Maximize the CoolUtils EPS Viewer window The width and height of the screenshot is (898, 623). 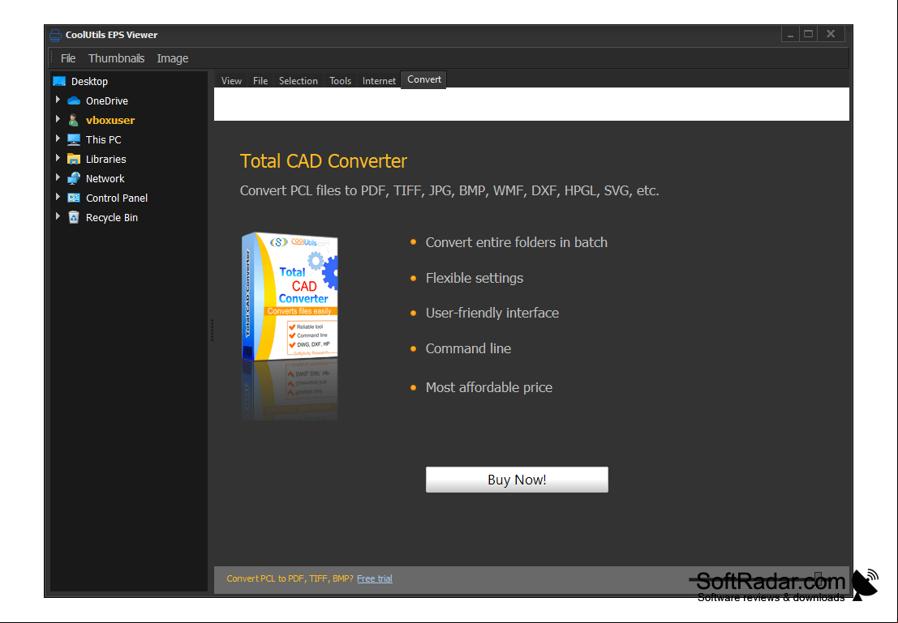(x=809, y=34)
